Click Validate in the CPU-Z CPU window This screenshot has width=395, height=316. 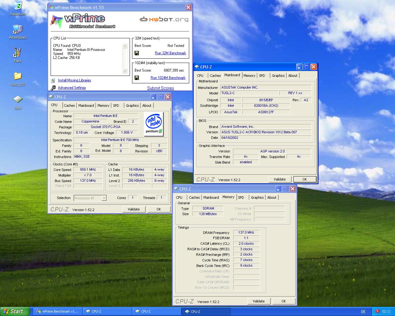pyautogui.click(x=134, y=209)
